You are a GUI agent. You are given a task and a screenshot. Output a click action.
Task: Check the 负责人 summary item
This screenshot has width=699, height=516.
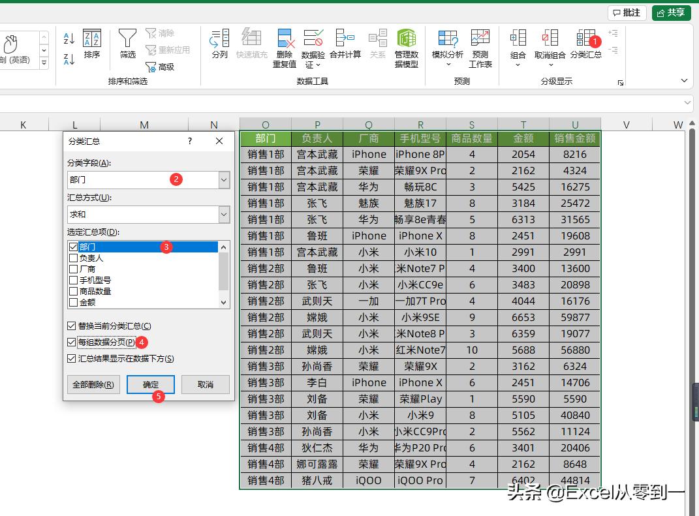pos(73,258)
